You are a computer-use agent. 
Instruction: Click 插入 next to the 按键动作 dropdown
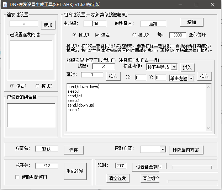[187, 67]
